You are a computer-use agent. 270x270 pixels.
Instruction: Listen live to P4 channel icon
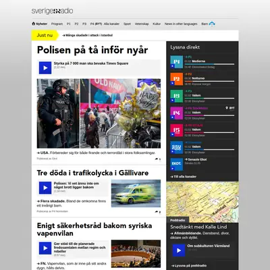(177, 113)
